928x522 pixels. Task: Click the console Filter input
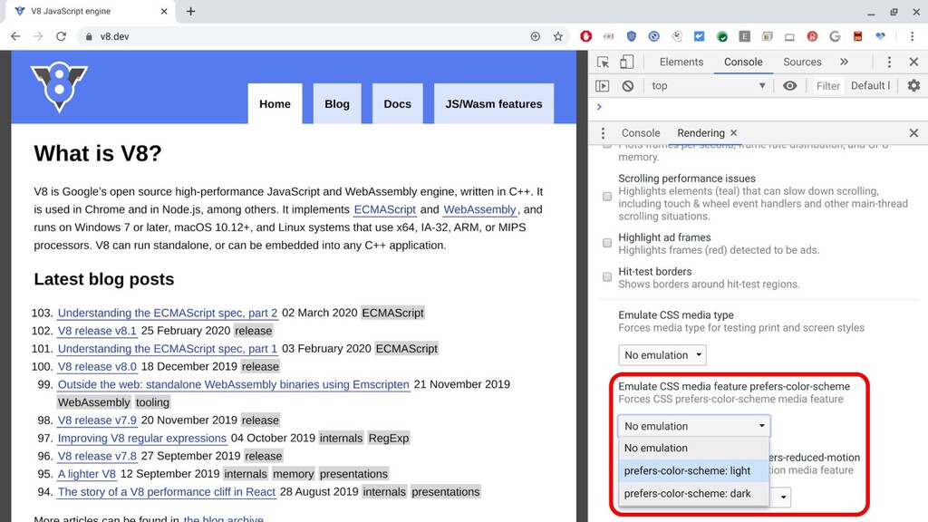coord(827,86)
